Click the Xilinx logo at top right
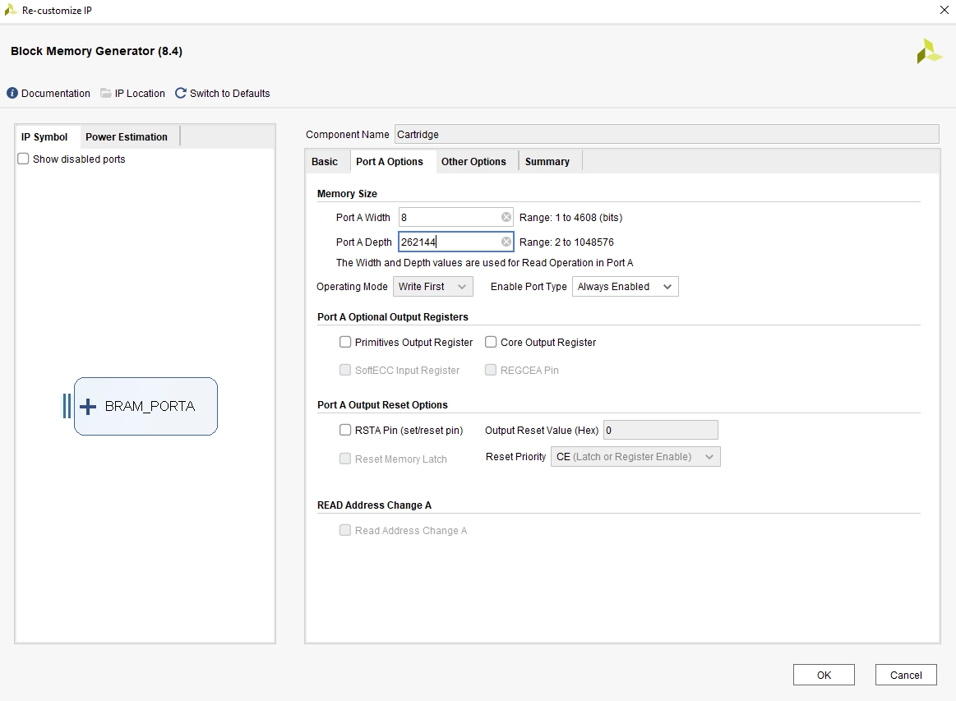The image size is (956, 701). (x=929, y=51)
